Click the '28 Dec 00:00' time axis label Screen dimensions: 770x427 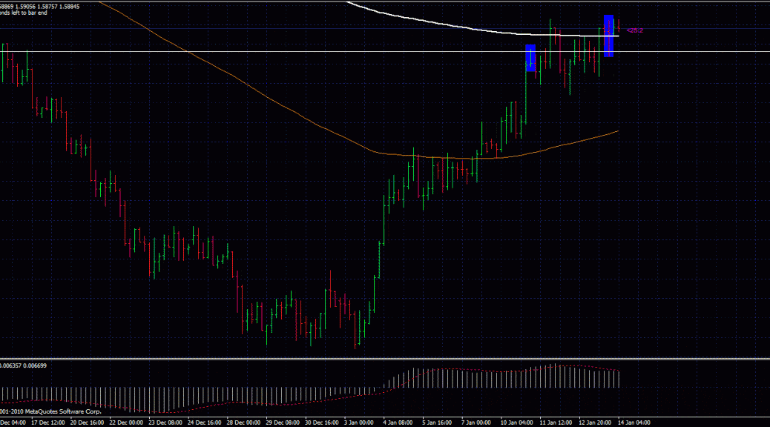(243, 423)
